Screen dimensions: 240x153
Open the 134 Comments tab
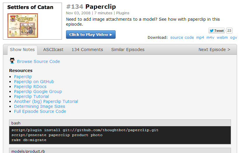pyautogui.click(x=87, y=50)
